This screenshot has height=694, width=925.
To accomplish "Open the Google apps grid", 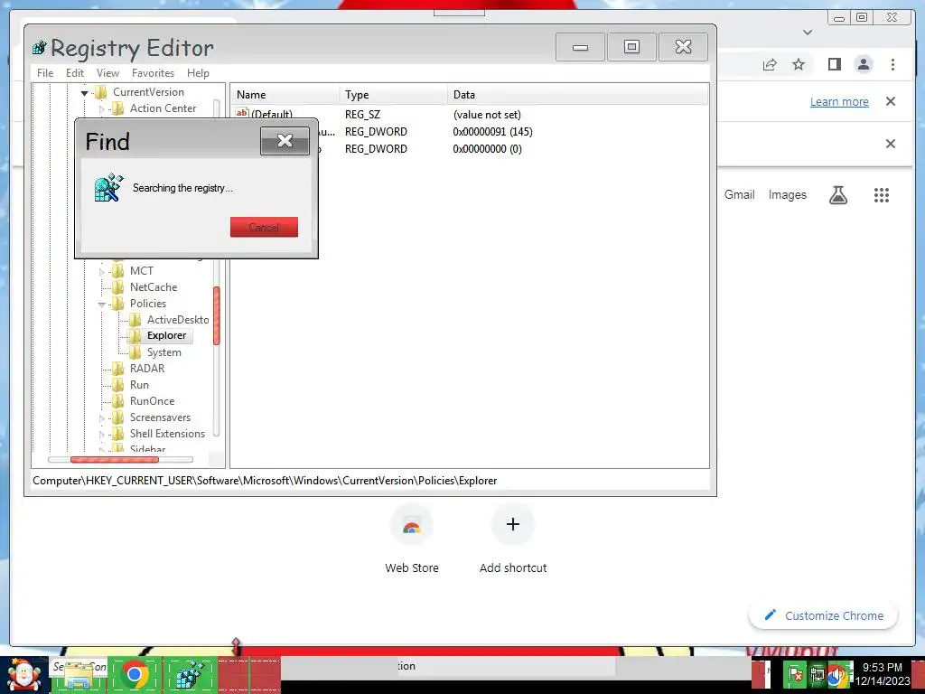I will [x=882, y=195].
